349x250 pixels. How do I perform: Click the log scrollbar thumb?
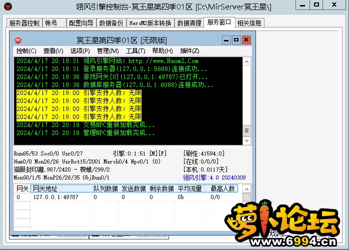(246, 130)
